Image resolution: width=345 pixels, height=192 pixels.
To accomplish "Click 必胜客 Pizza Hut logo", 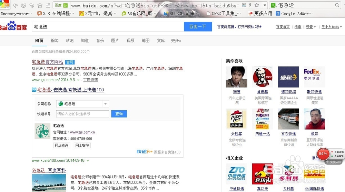I will [237, 119].
